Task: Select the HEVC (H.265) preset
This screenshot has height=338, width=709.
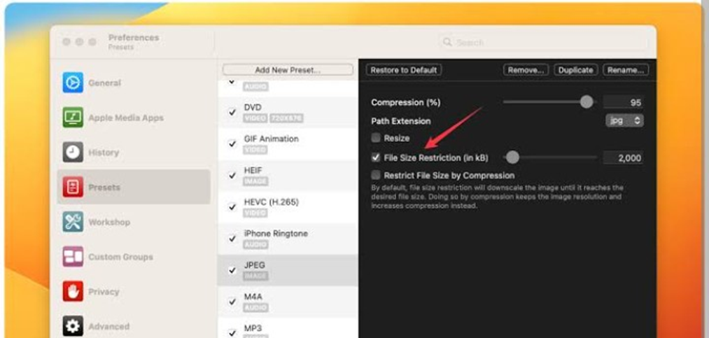Action: pos(288,208)
